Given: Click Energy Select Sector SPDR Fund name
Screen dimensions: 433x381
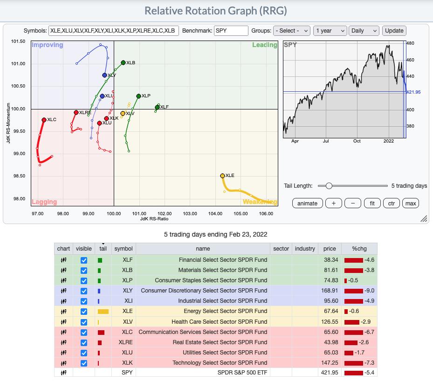Looking at the screenshot, I should pos(225,311).
